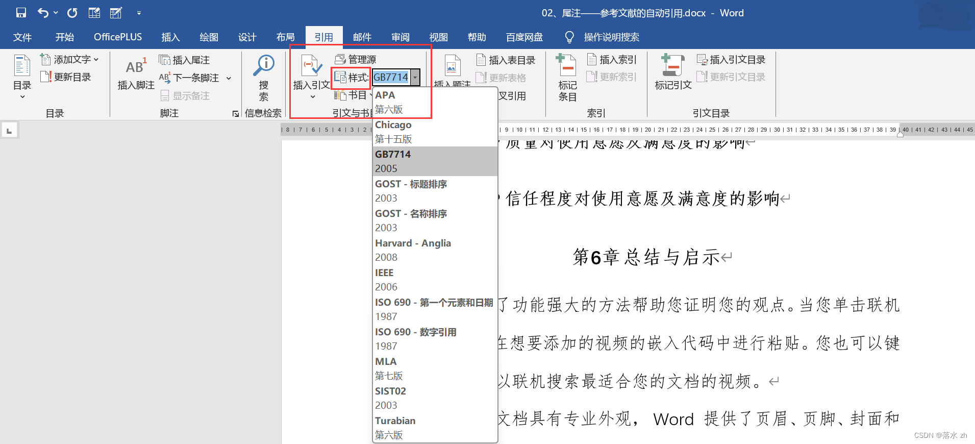Image resolution: width=975 pixels, height=444 pixels.
Task: Click Update Table (更新目录)
Action: click(66, 77)
